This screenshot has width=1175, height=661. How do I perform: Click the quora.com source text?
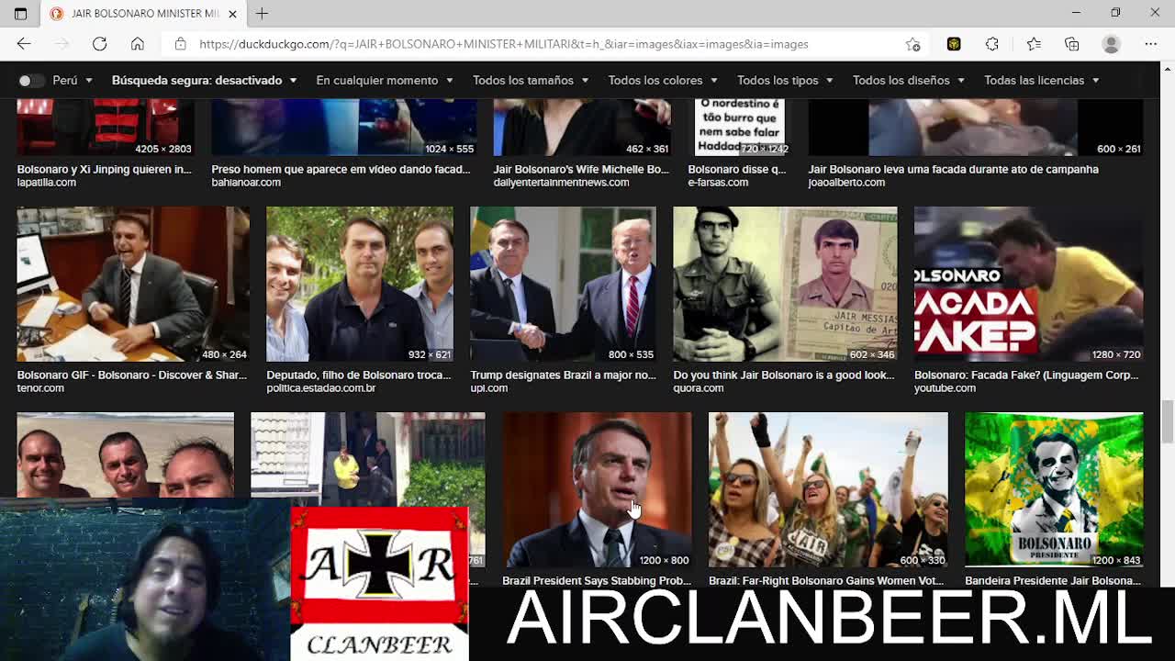tap(699, 387)
